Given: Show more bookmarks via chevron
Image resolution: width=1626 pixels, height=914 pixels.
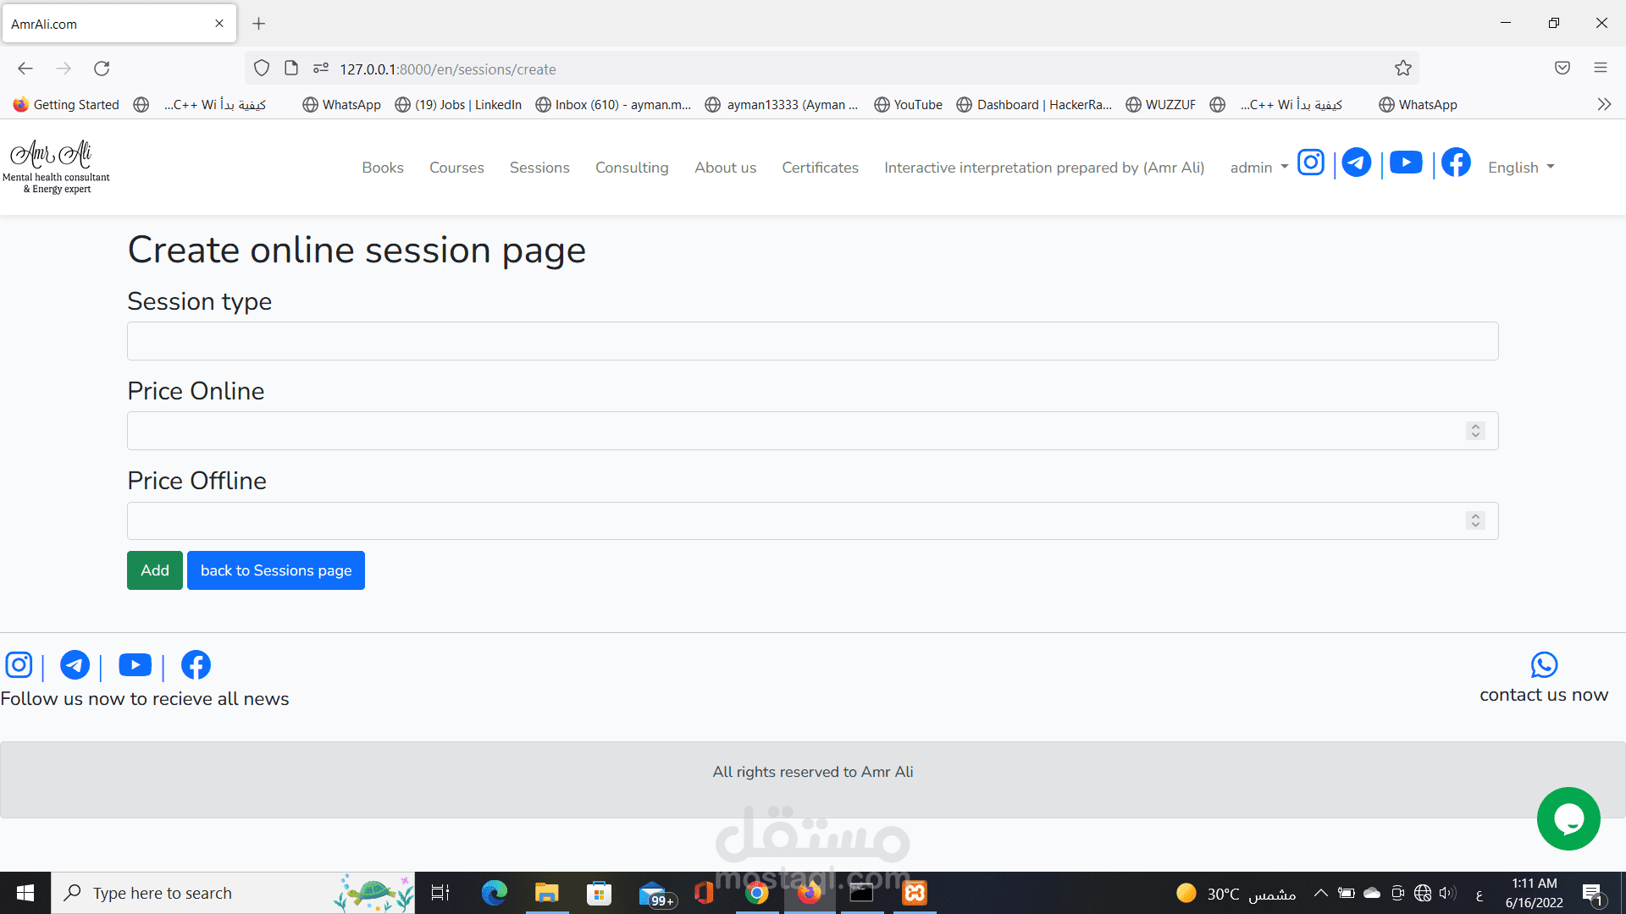Looking at the screenshot, I should (1604, 104).
